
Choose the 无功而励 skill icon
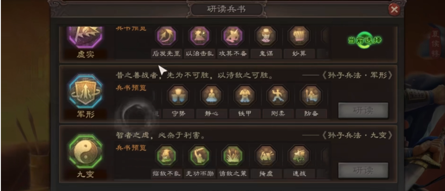point(199,156)
